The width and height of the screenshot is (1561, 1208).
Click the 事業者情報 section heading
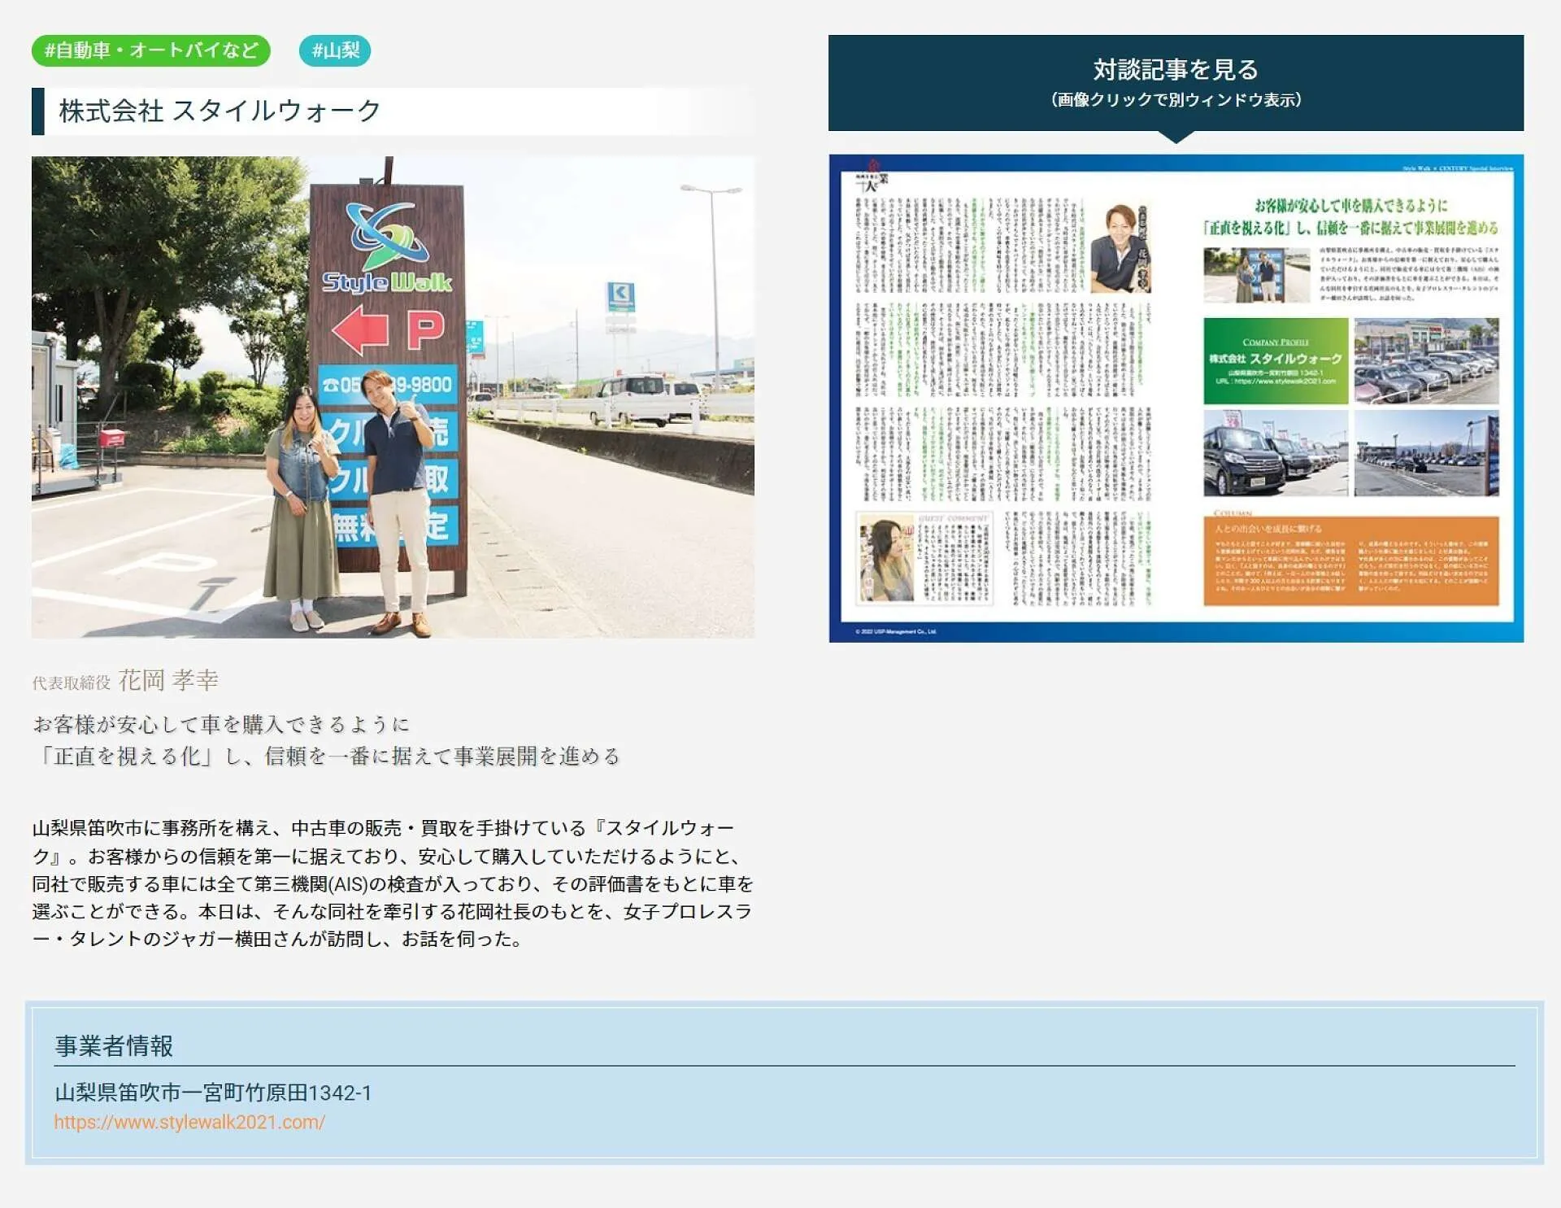(114, 1045)
